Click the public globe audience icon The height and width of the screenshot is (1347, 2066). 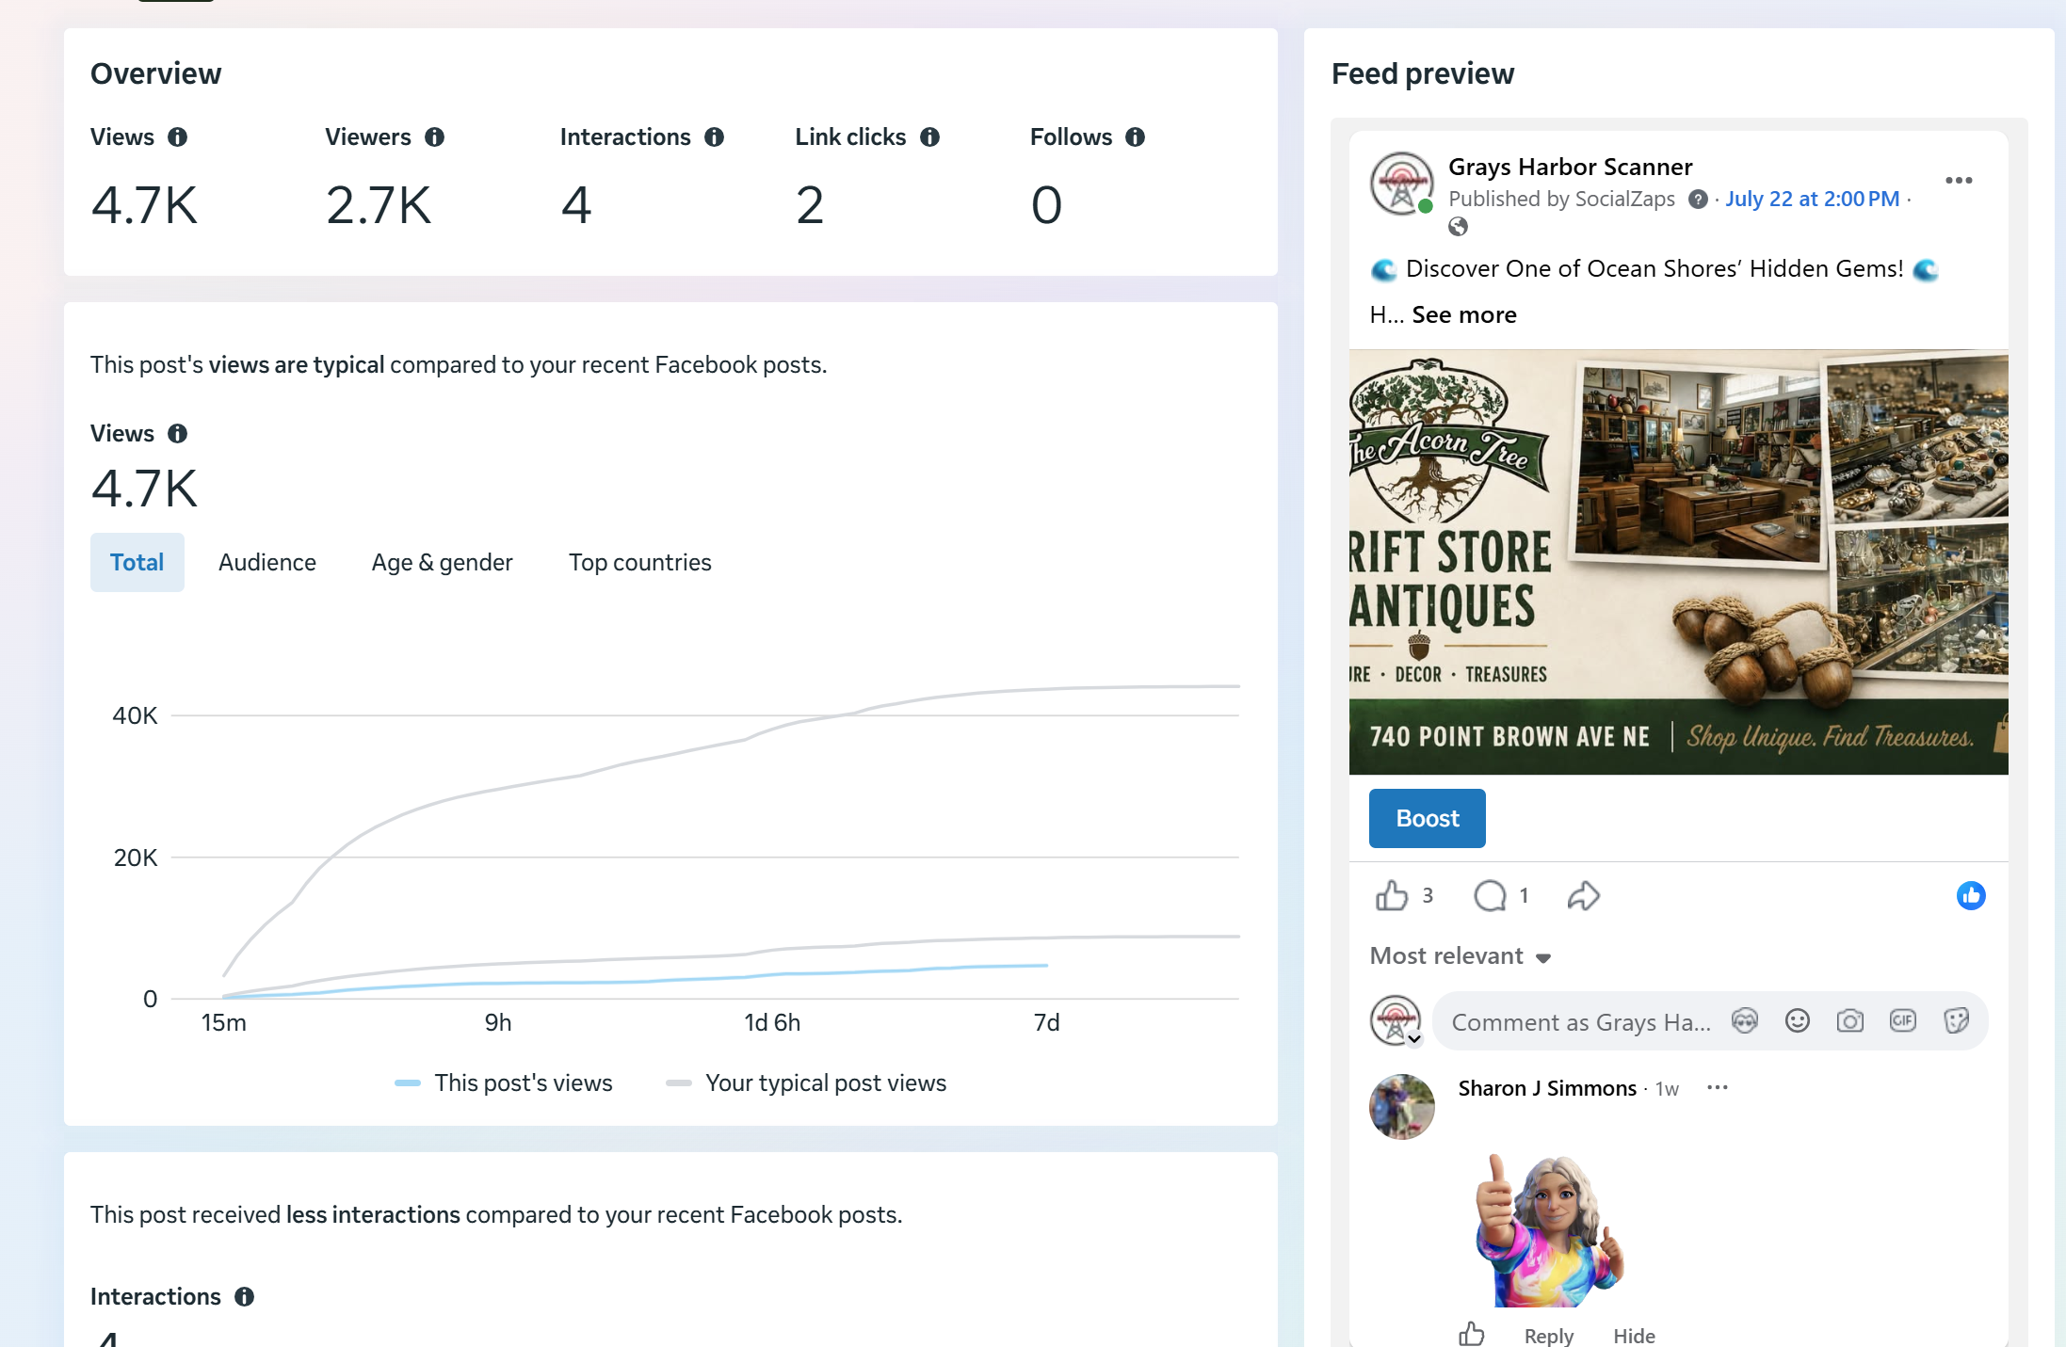[1458, 227]
